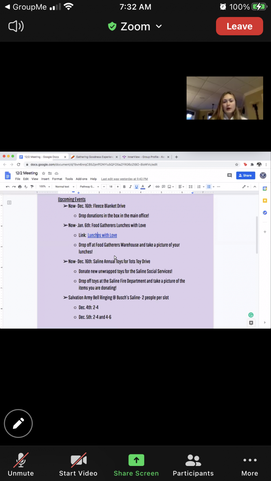This screenshot has height=481, width=271.
Task: Decrease font size with minus button
Action: click(x=104, y=187)
